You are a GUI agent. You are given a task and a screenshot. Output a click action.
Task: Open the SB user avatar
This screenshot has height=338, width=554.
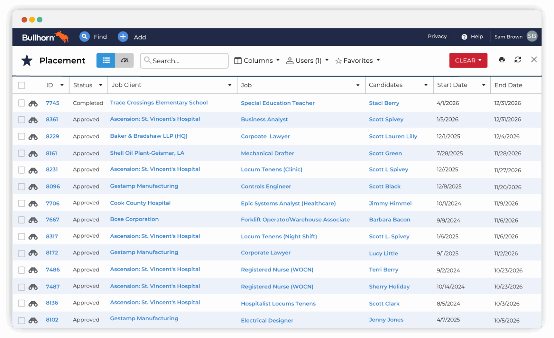532,36
